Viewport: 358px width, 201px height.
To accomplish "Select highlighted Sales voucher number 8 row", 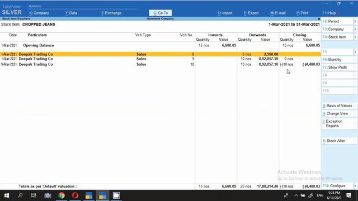I will pos(161,54).
